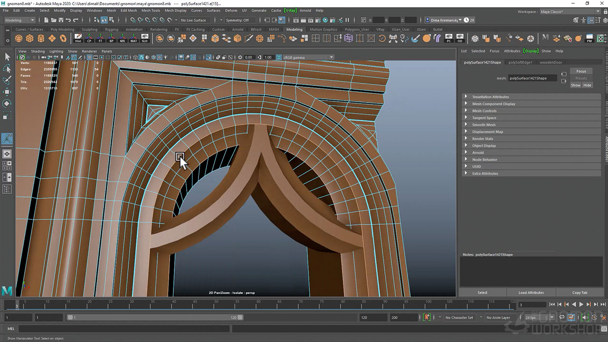
Task: Click the FT shelf icon
Action: pos(100,38)
